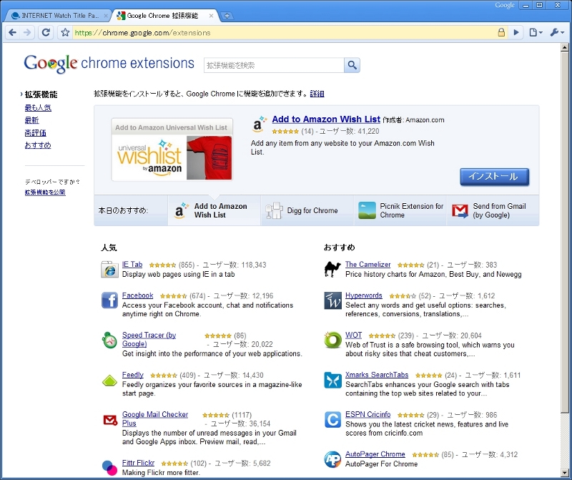Screen dimensions: 572x480
Task: Click the Xmarks SearchTabs icon
Action: 332,380
